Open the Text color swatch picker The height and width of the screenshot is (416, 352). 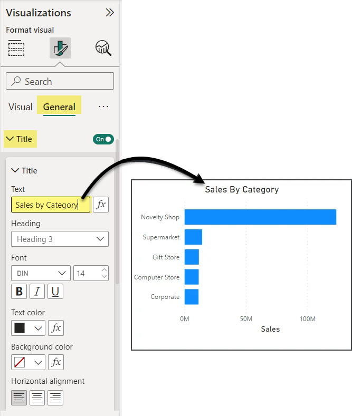click(x=28, y=328)
